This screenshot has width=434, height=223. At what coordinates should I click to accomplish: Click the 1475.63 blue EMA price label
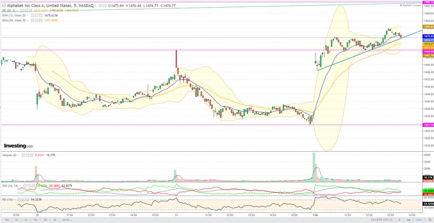pos(428,36)
